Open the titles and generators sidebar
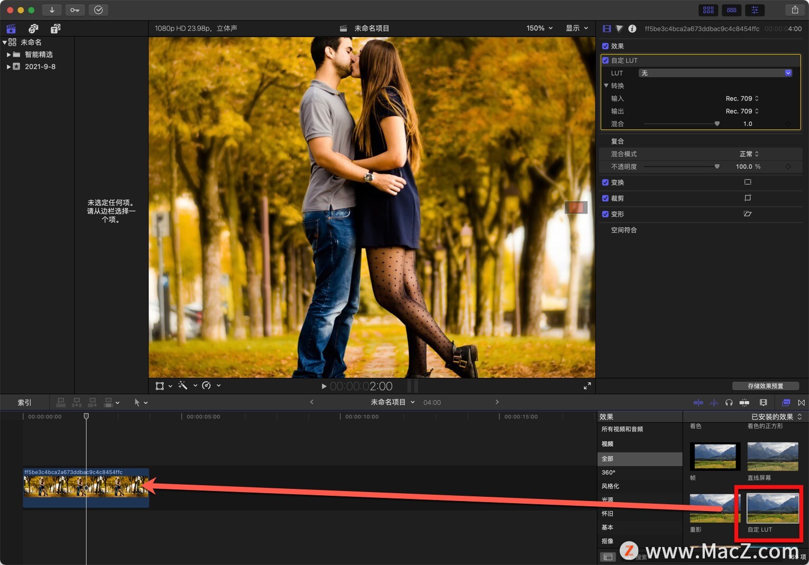This screenshot has height=565, width=809. pyautogui.click(x=56, y=29)
